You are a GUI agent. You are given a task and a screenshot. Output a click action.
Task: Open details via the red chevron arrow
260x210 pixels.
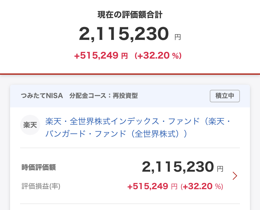click(235, 176)
